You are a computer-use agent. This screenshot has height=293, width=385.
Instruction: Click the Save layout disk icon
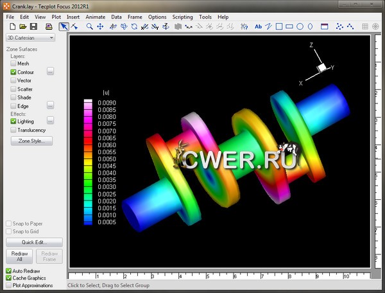coord(33,27)
